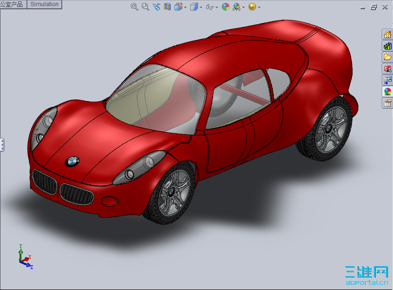Select the Zoom to Area tool

[145, 7]
